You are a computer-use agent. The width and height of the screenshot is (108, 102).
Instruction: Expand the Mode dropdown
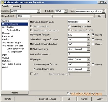90,11
